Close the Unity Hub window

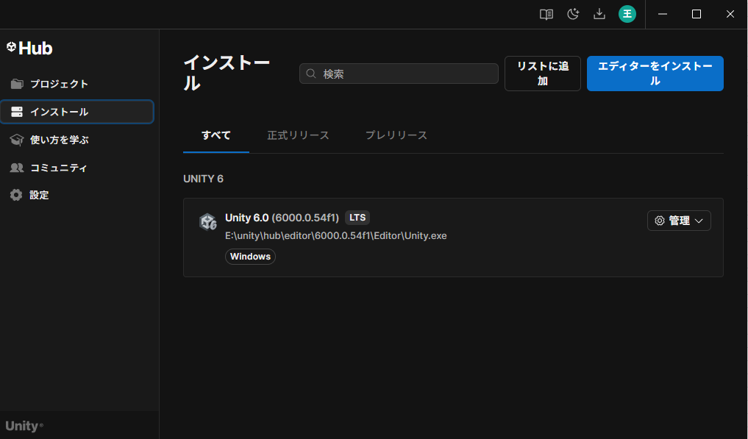click(730, 14)
